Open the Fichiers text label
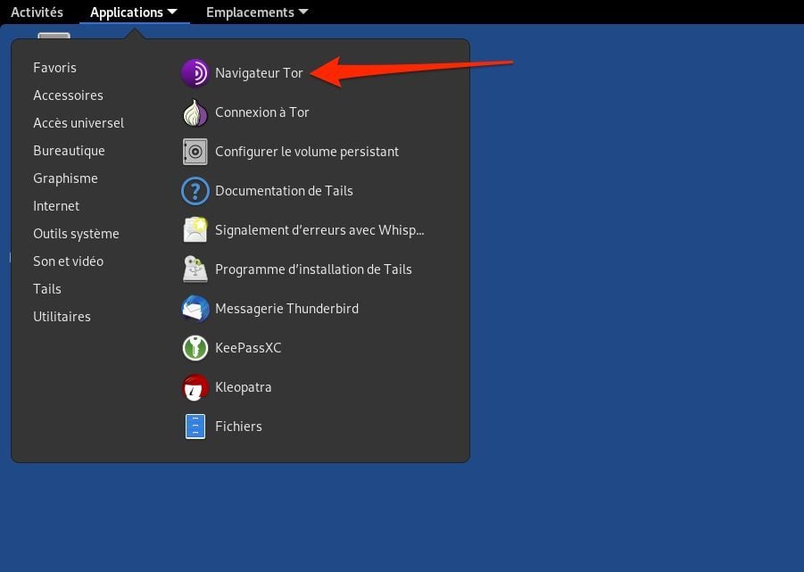The image size is (804, 572). [x=238, y=427]
